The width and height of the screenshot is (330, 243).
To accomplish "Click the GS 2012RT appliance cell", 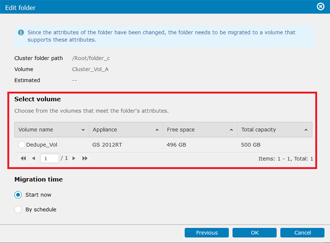I will pyautogui.click(x=107, y=145).
